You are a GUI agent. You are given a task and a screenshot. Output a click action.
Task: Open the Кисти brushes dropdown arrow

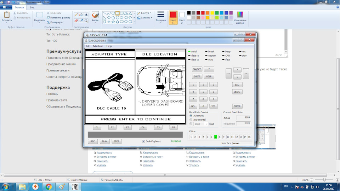pos(95,23)
